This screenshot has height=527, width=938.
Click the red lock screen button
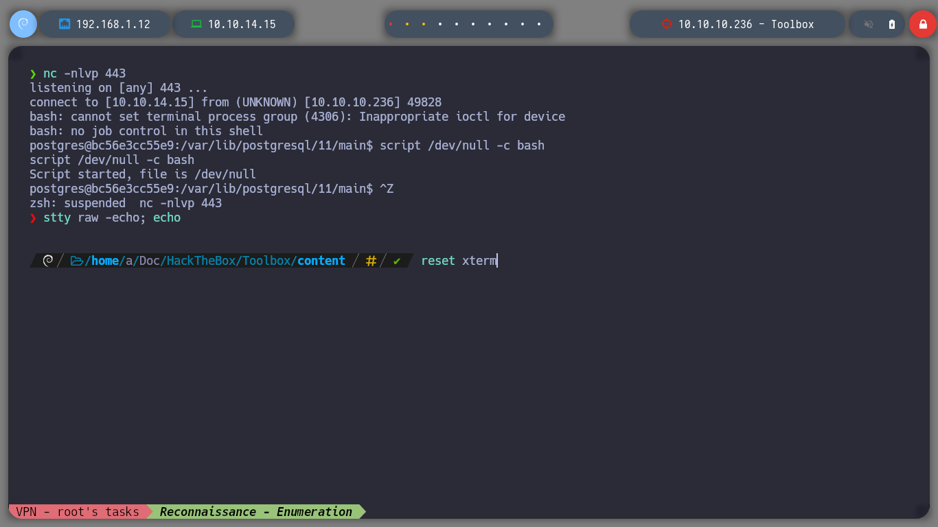[923, 24]
